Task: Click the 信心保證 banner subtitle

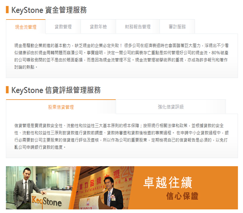Action: pyautogui.click(x=182, y=196)
